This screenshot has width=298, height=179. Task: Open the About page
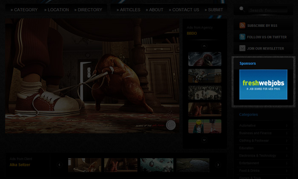click(x=155, y=10)
